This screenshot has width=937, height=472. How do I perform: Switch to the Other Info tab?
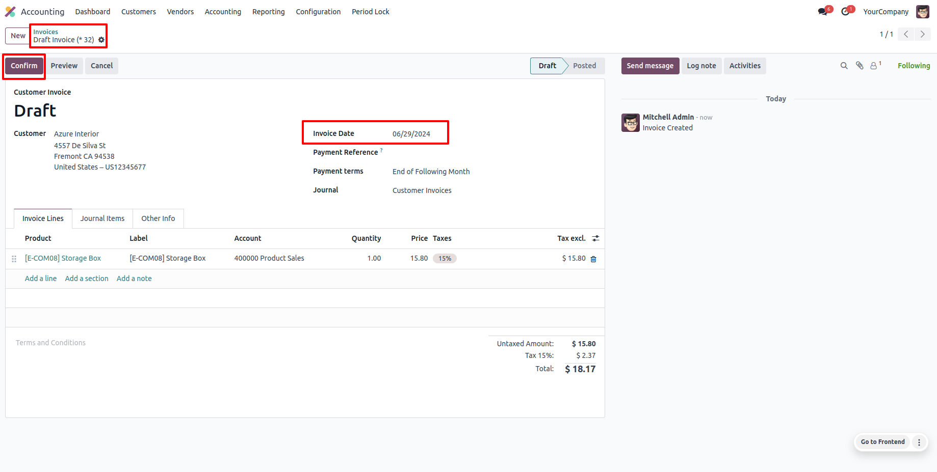[x=158, y=218]
